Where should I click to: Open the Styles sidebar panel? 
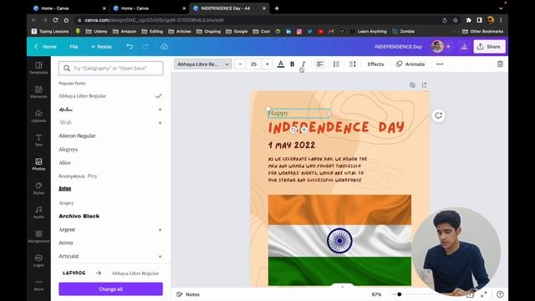coord(38,188)
